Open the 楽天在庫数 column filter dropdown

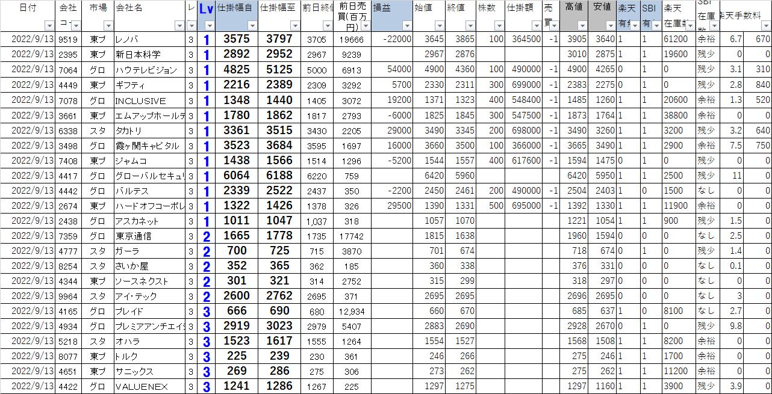coord(690,26)
